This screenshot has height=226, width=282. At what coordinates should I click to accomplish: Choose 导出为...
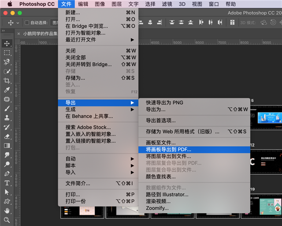point(194,109)
